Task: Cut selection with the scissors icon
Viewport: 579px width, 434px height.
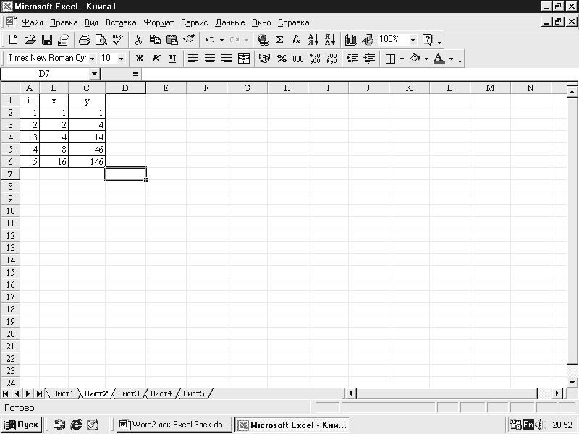Action: coord(138,40)
